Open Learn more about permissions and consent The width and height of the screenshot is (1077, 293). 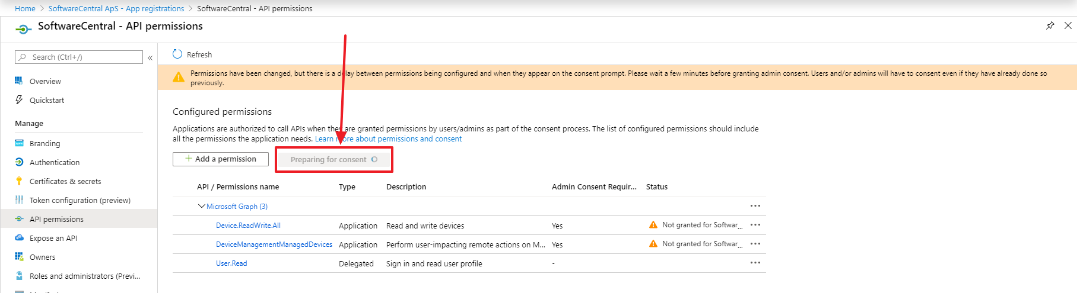pyautogui.click(x=388, y=139)
